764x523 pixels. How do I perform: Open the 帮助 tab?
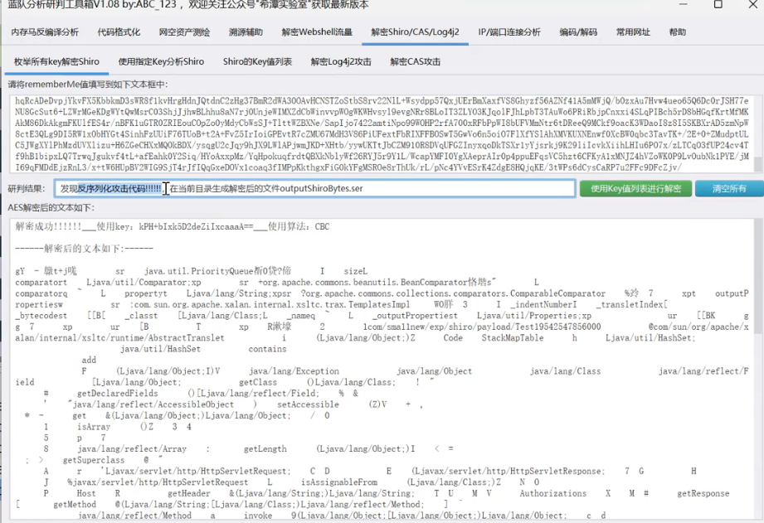pos(677,32)
